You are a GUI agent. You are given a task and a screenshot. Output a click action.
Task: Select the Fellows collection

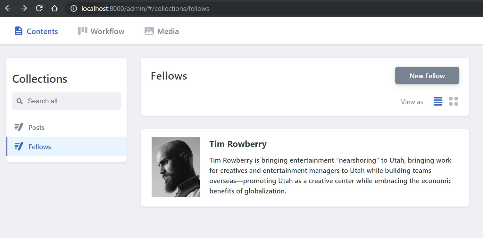click(66, 147)
